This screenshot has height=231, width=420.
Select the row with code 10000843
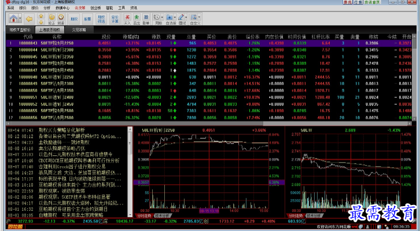209,43
